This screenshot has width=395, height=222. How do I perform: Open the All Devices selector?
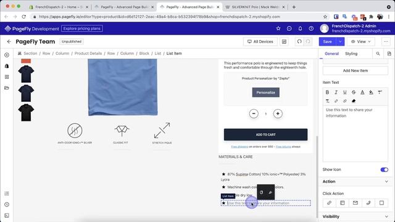pyautogui.click(x=260, y=41)
